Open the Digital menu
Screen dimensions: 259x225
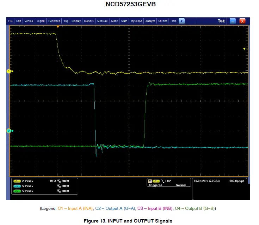click(x=41, y=21)
